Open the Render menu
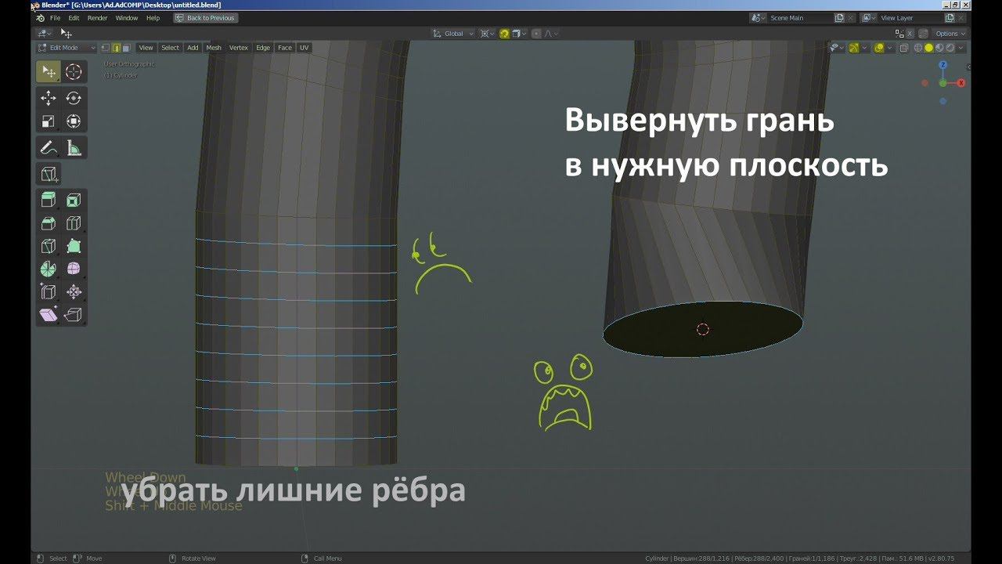 [x=97, y=18]
